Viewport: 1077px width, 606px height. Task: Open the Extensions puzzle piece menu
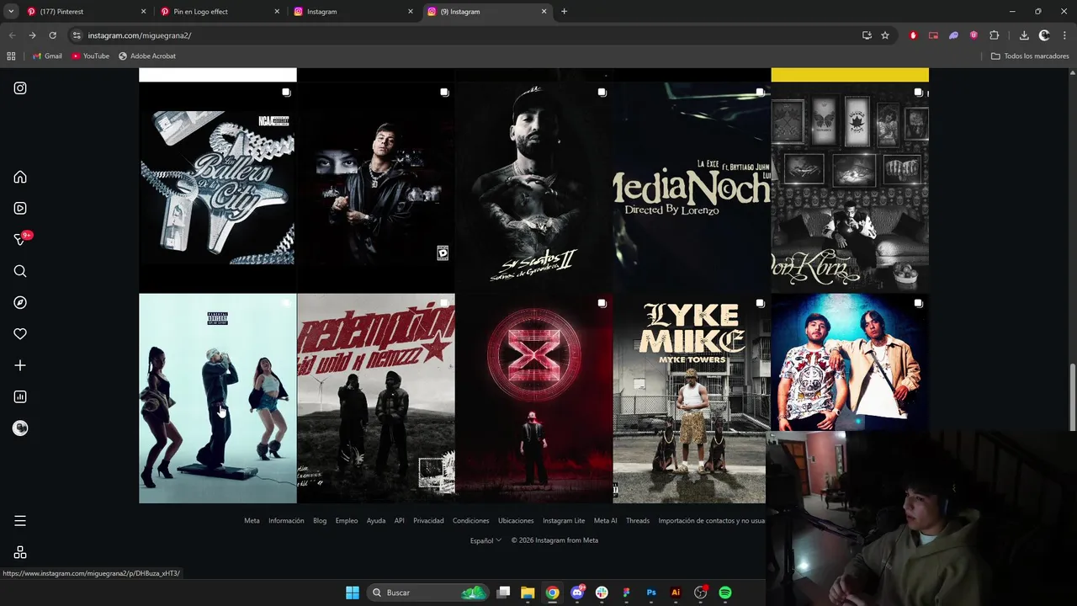click(x=995, y=35)
